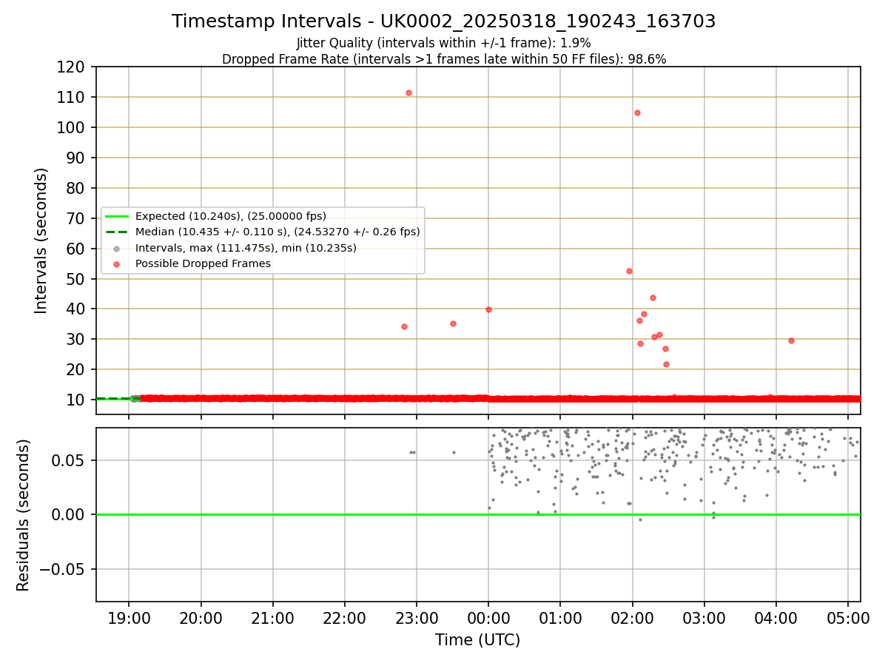The height and width of the screenshot is (666, 888).
Task: Click the red point near 21 seconds around 02:30
Action: coord(666,364)
